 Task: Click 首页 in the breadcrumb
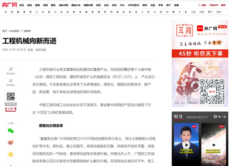[4, 31]
